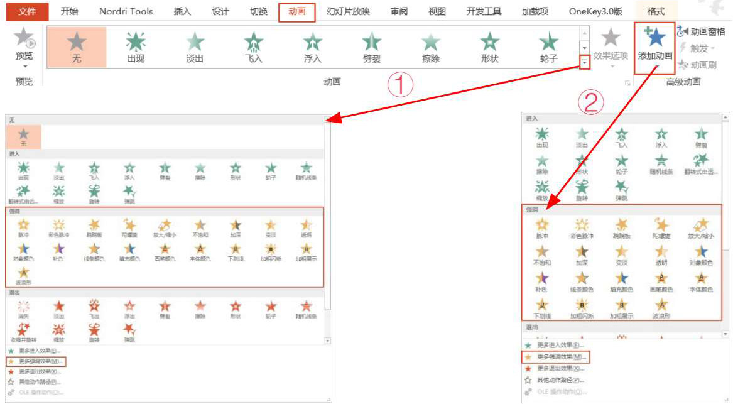Switch to the 设计 design tab
This screenshot has width=733, height=404.
tap(220, 11)
